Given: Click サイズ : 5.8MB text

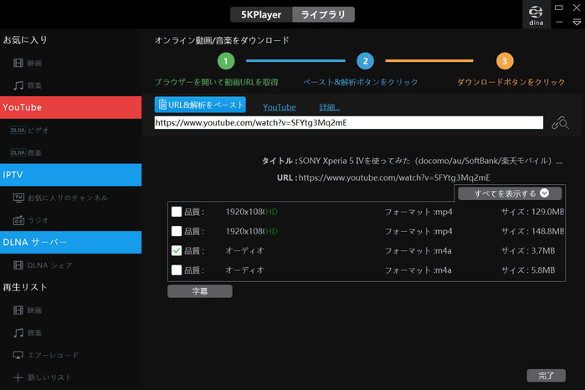Looking at the screenshot, I should click(528, 270).
